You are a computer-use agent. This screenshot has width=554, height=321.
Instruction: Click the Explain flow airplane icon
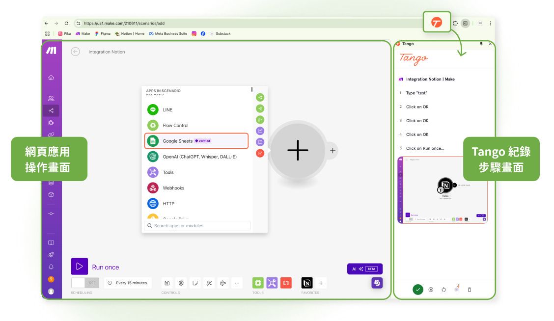(223, 283)
